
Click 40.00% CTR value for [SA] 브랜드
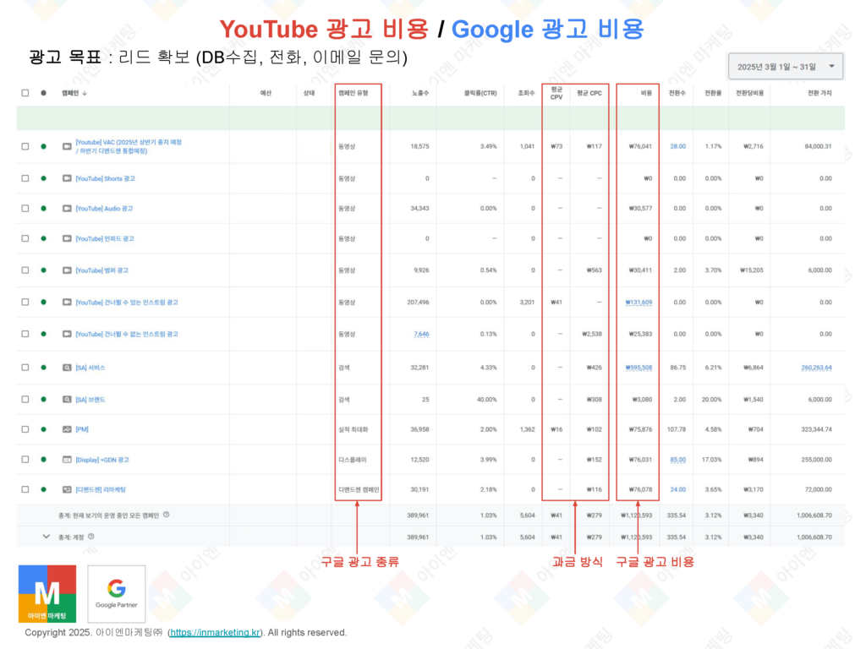point(486,400)
